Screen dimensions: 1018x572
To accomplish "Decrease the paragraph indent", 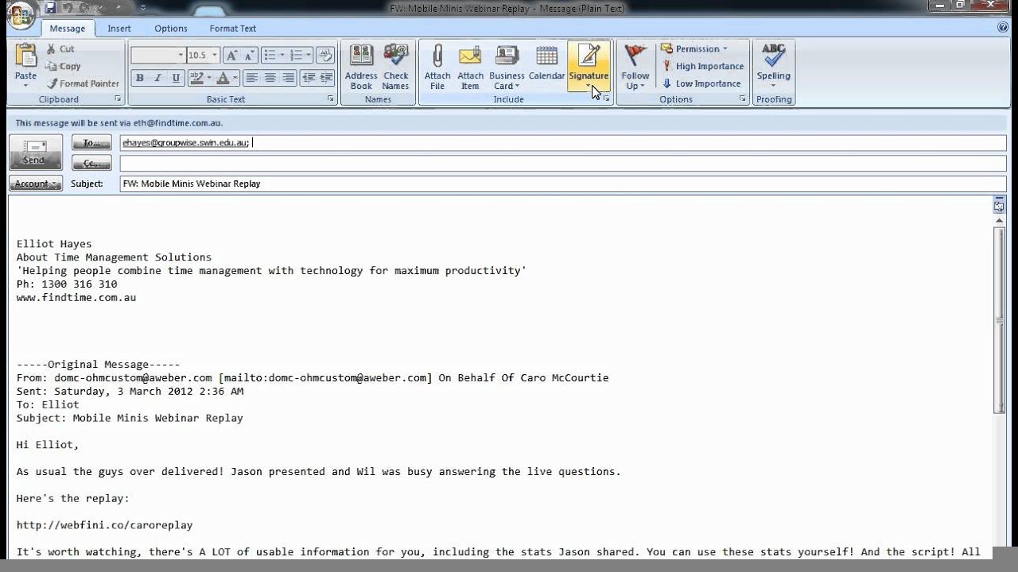I will [308, 78].
